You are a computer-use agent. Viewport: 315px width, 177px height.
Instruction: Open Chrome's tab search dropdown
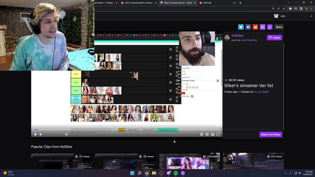(288, 2)
